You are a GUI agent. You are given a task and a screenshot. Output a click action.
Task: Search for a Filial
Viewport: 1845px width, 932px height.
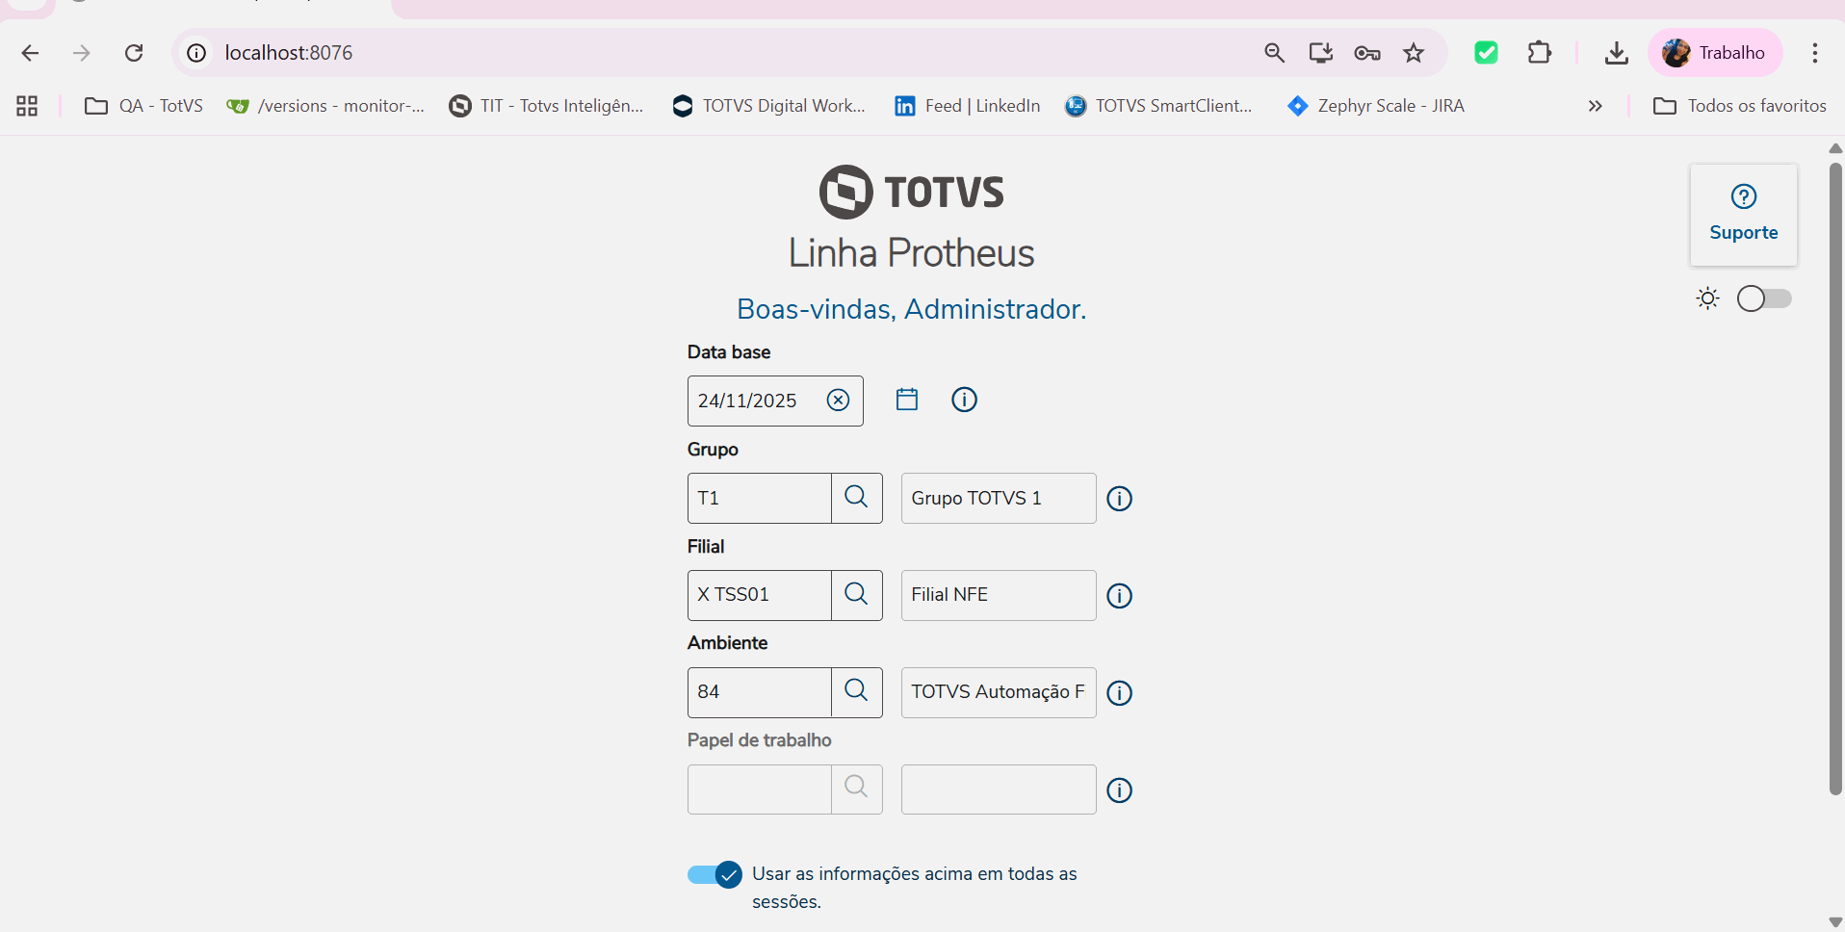tap(856, 595)
